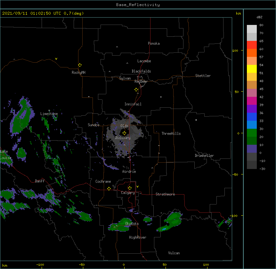The height and width of the screenshot is (269, 276).
Task: Click the yellow V marker east of Calgary
Action: tap(137, 187)
